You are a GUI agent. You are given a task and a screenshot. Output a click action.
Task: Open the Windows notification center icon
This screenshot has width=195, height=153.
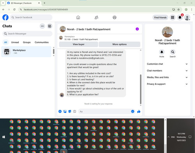tap(190, 137)
